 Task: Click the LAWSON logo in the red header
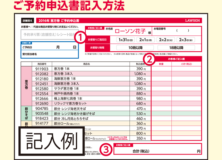point(193,20)
